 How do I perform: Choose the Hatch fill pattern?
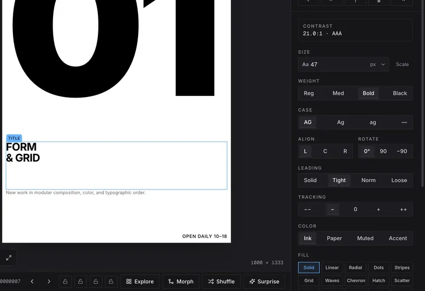[379, 280]
